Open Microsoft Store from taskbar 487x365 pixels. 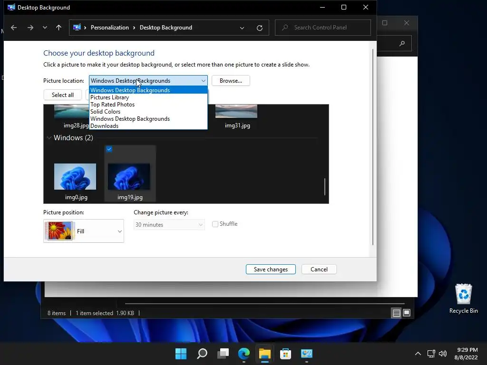[x=286, y=354]
